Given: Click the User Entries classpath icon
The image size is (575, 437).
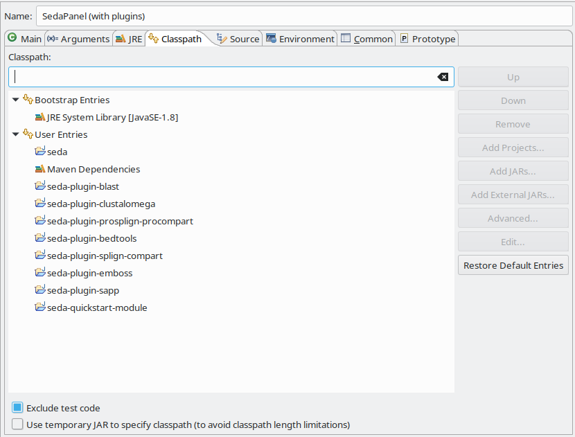Looking at the screenshot, I should click(x=28, y=135).
